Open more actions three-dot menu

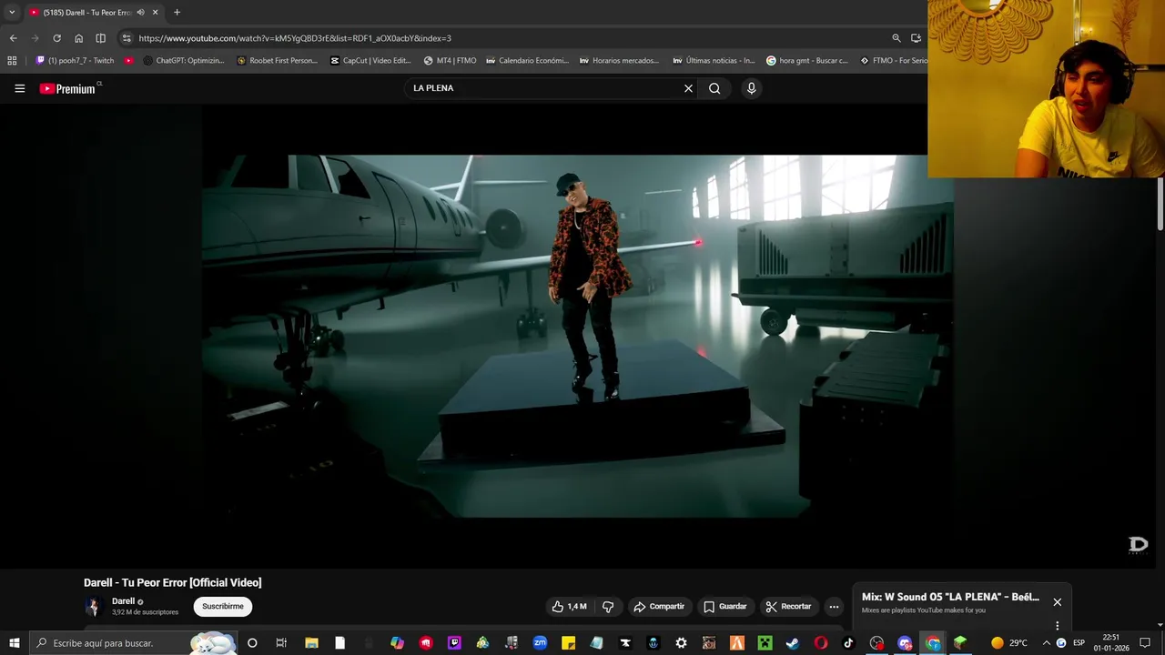[833, 607]
